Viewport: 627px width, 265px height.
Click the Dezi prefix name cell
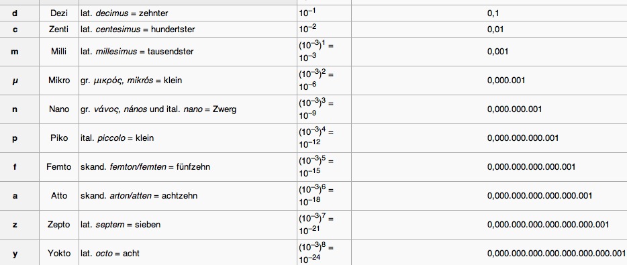[x=59, y=13]
